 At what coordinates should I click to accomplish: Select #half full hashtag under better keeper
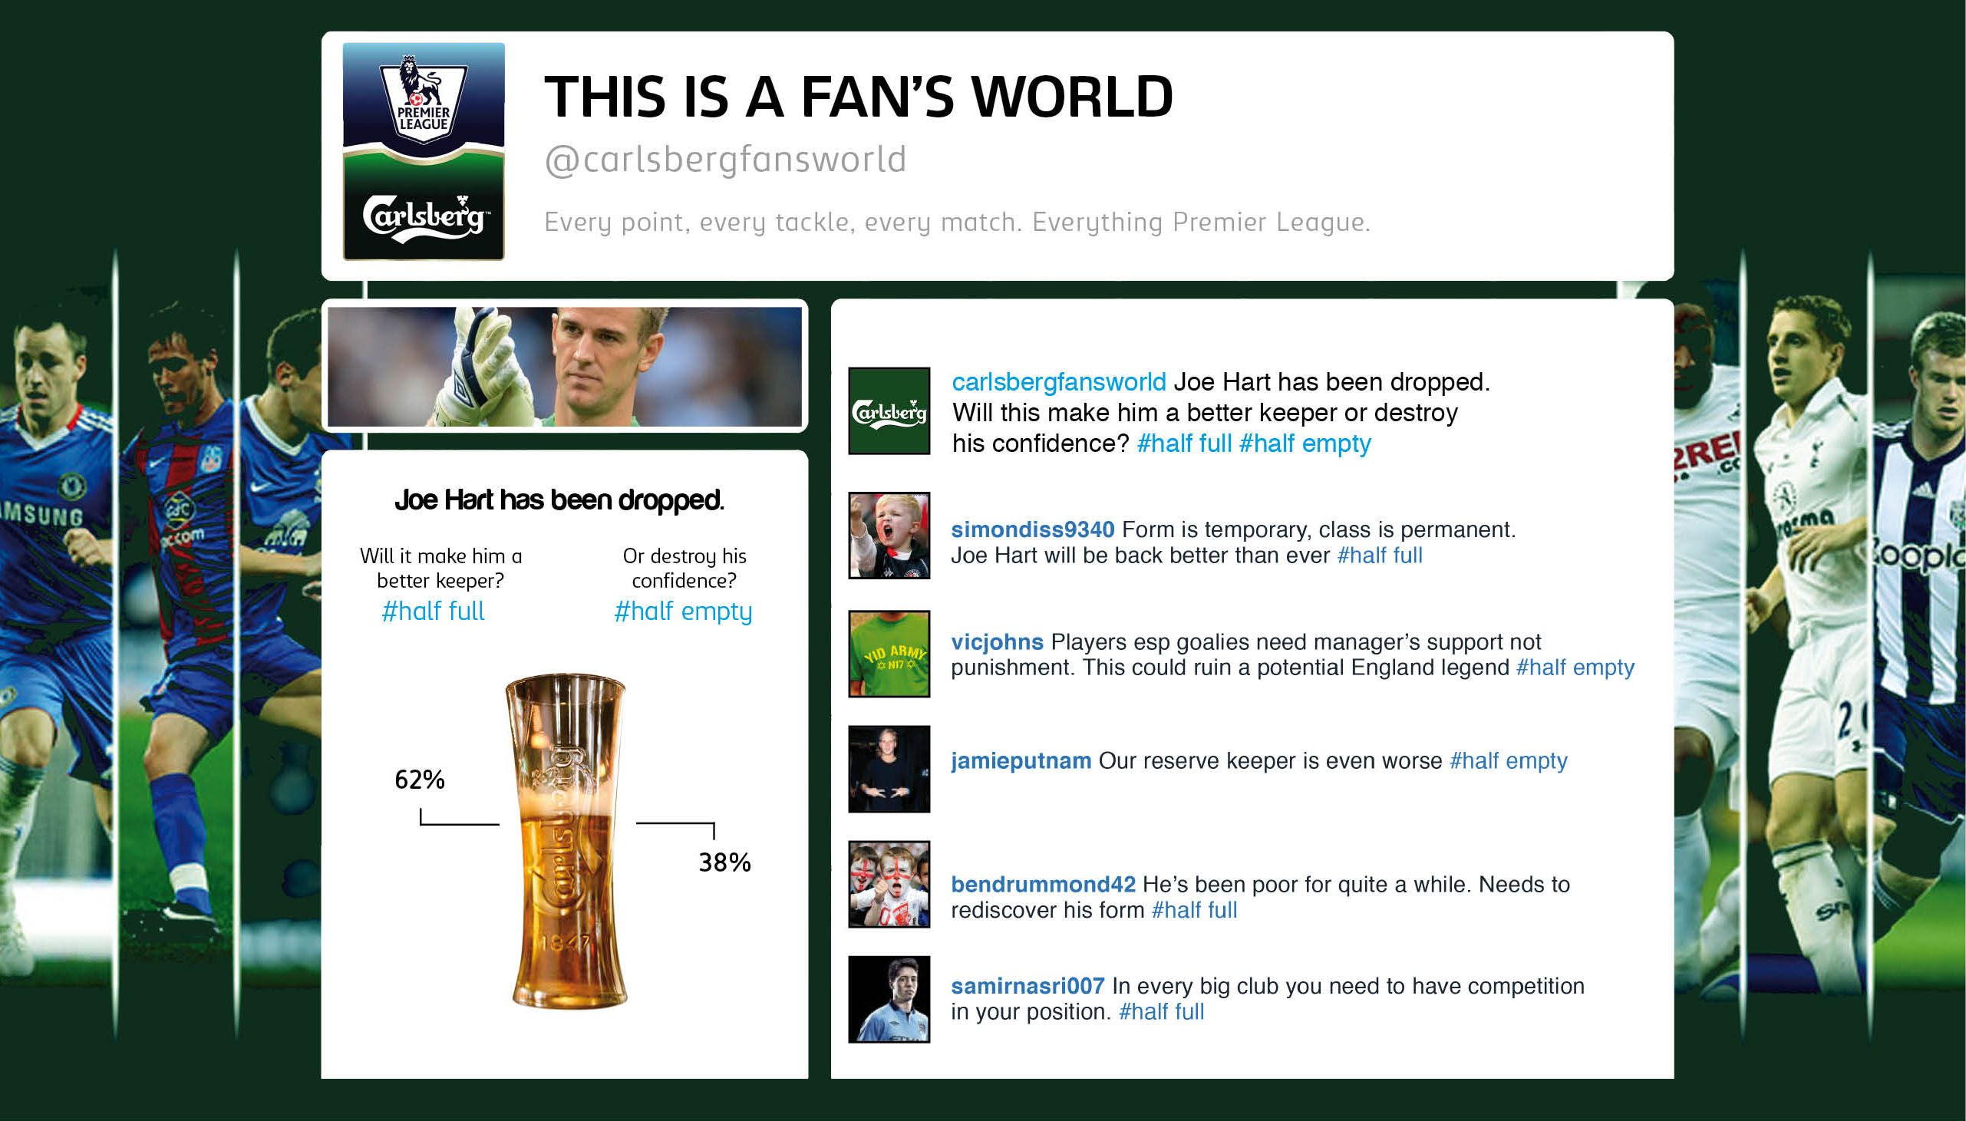click(x=434, y=612)
